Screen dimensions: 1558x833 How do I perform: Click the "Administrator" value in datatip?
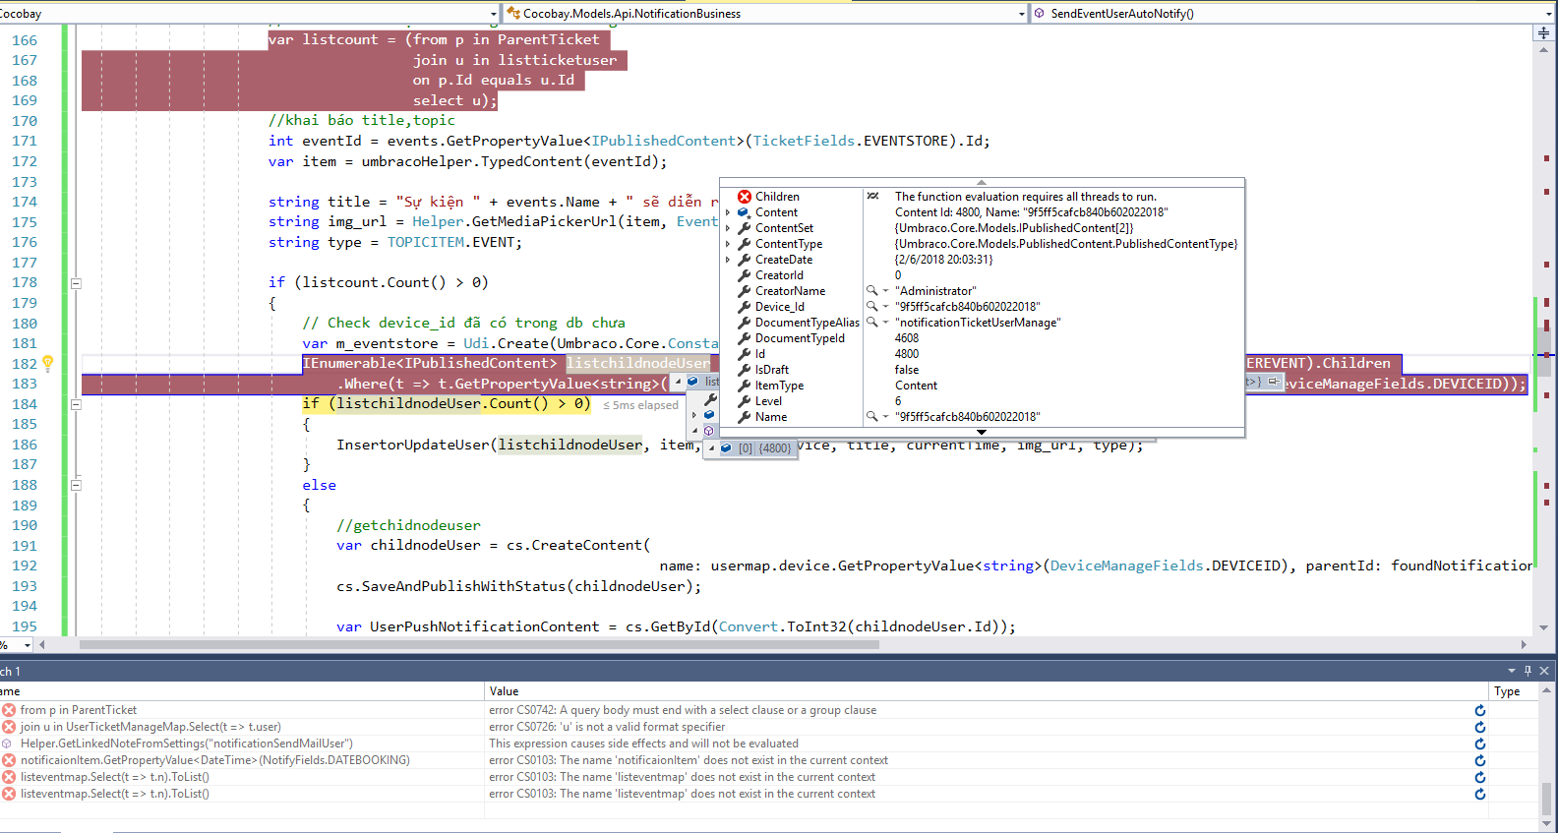(x=935, y=291)
